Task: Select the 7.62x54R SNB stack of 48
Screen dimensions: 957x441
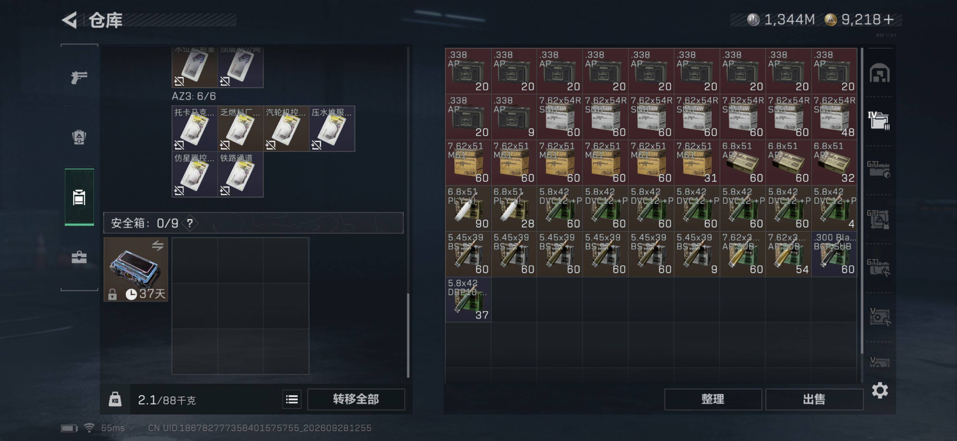Action: pyautogui.click(x=834, y=117)
